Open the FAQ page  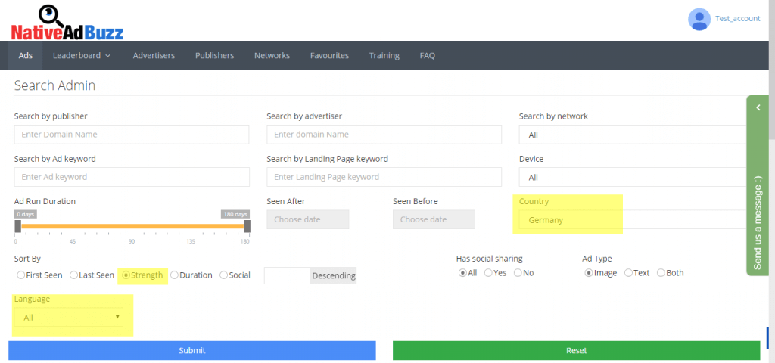(427, 55)
